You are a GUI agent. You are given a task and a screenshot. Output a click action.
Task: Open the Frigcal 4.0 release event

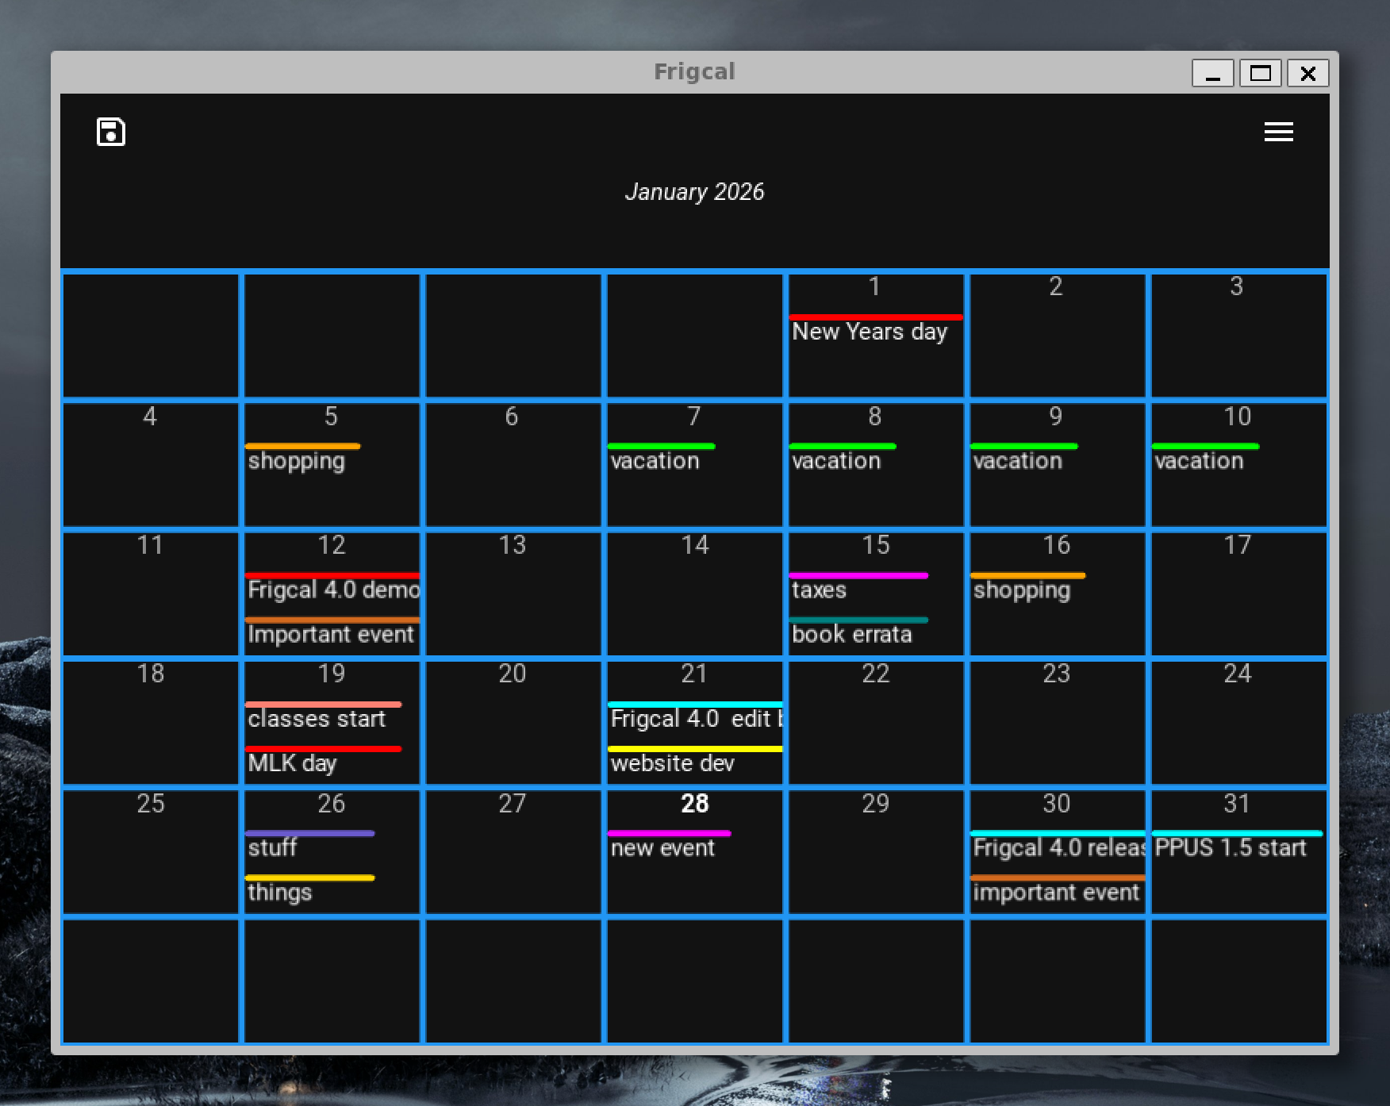[x=1058, y=847]
